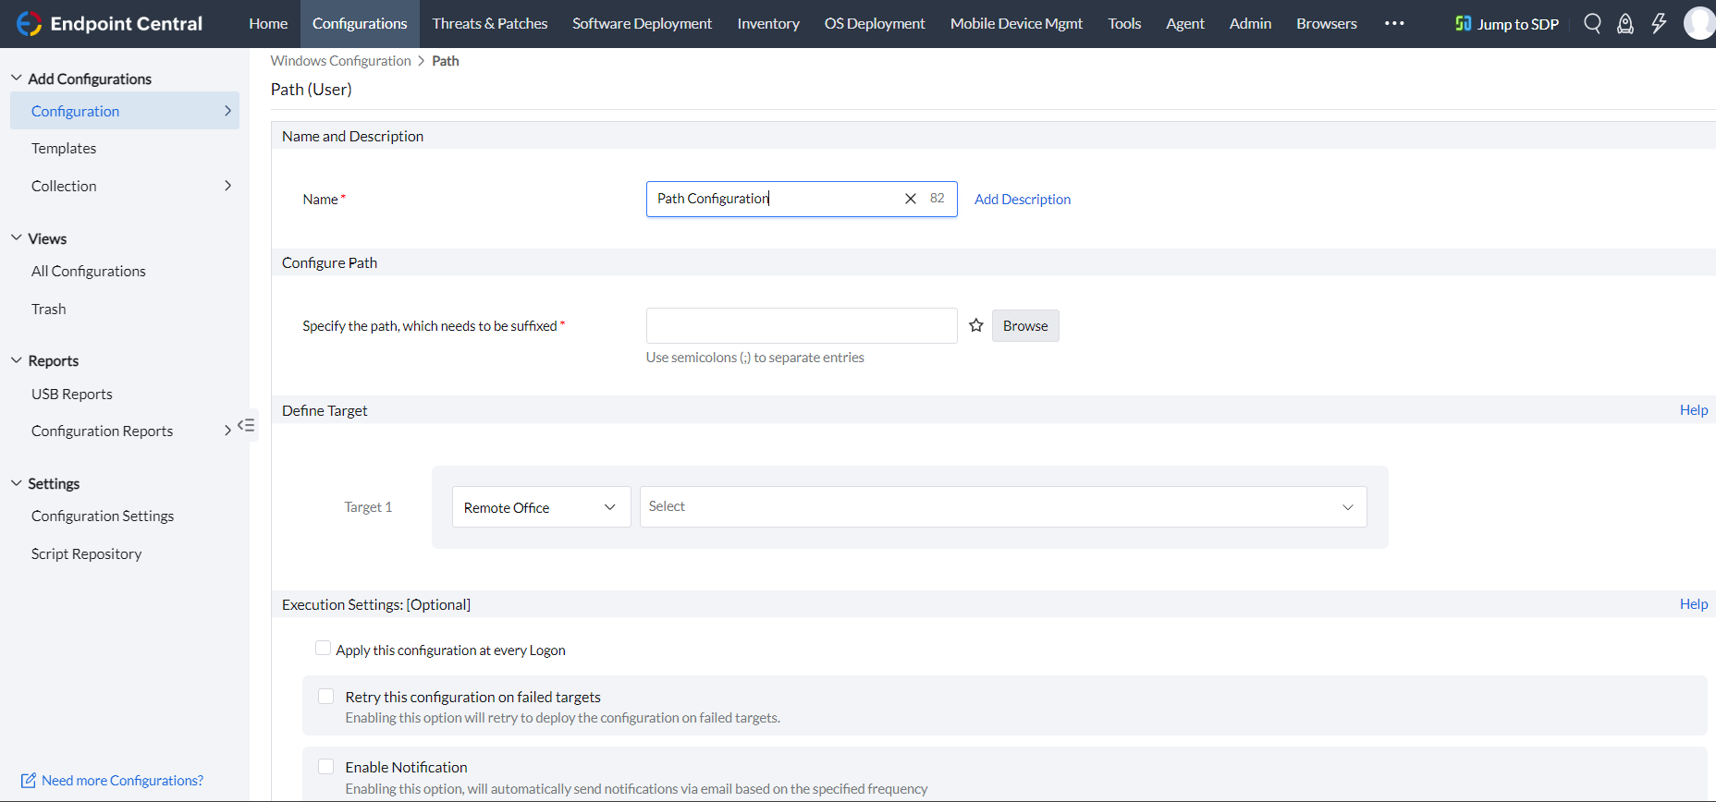This screenshot has width=1716, height=802.
Task: Open the Tools tab
Action: (1124, 23)
